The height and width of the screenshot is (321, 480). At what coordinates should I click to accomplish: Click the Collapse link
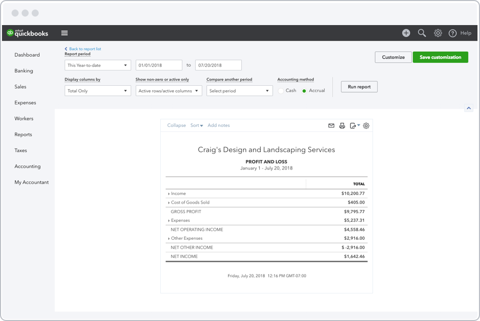pyautogui.click(x=176, y=125)
